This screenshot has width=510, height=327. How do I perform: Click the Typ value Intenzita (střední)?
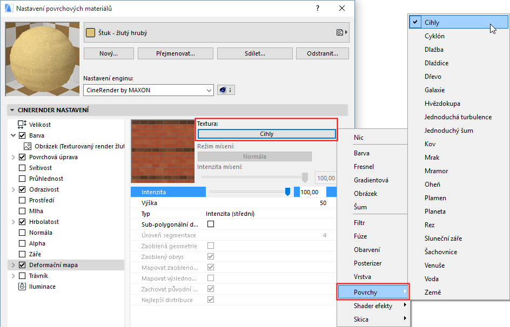click(230, 214)
